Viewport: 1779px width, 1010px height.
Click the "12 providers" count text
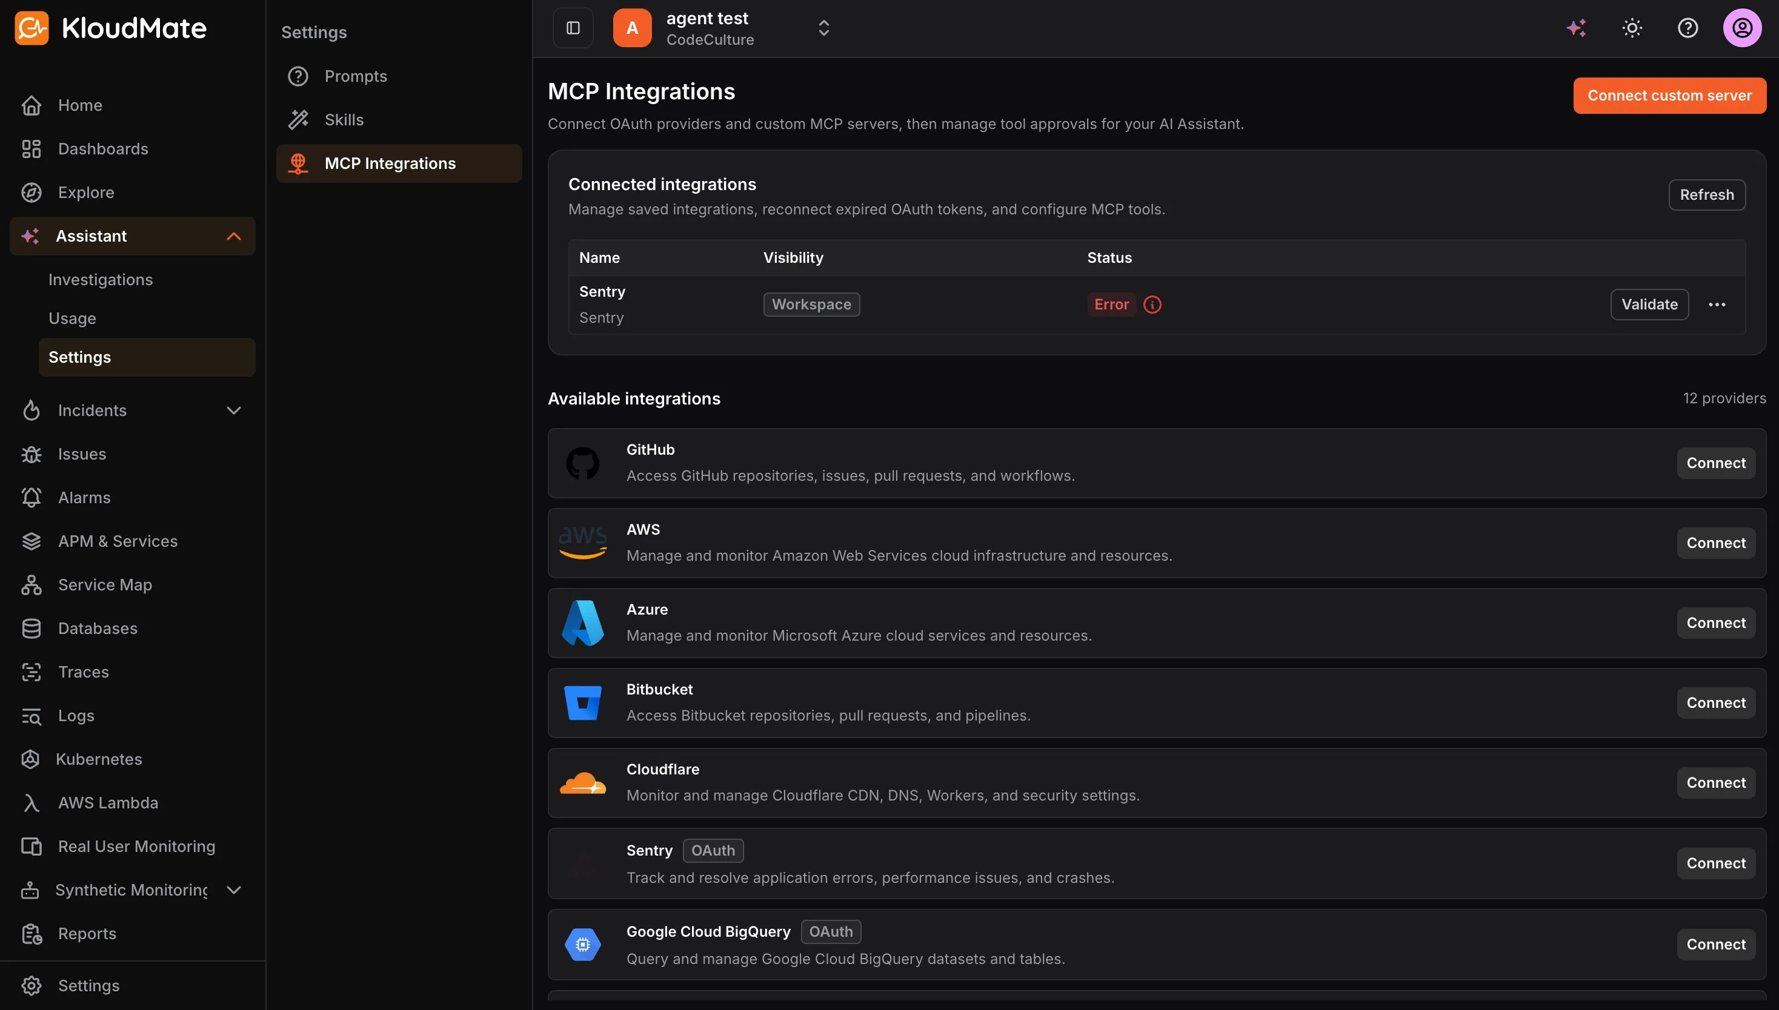[1724, 399]
